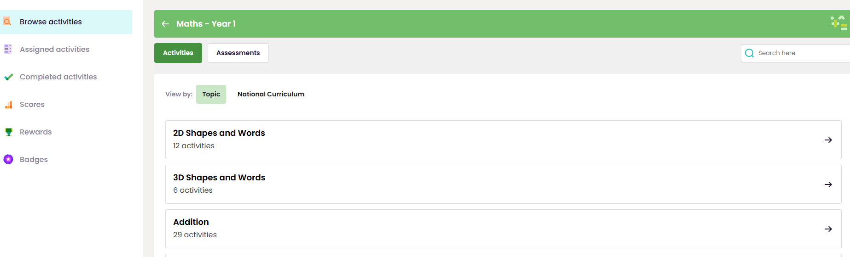Screen dimensions: 850x257
Task: Click the search magnifier icon
Action: [749, 53]
